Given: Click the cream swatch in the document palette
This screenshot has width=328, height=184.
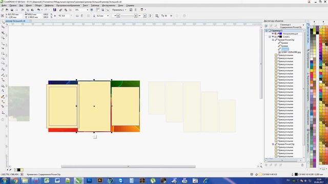Looking at the screenshot, I should (22, 170).
